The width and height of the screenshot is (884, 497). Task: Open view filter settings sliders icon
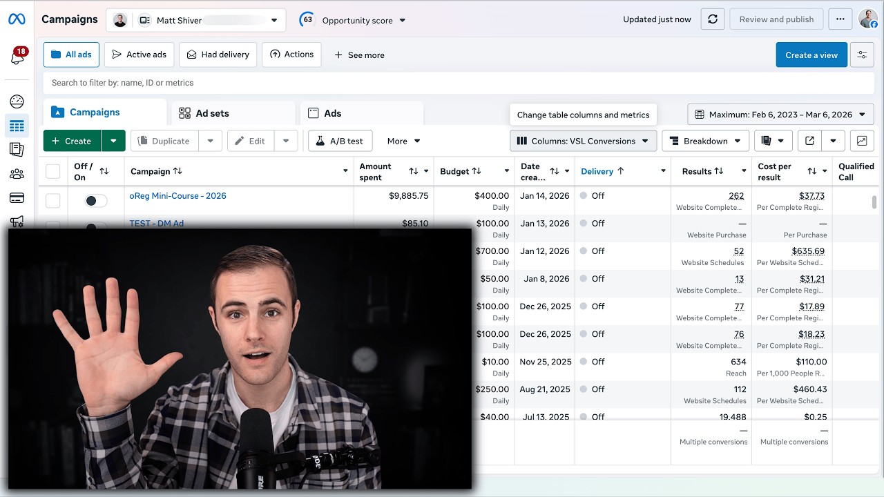pos(862,55)
